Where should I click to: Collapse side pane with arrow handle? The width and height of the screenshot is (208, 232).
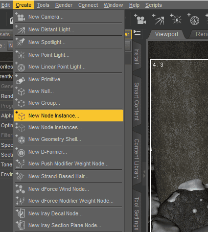144,174
